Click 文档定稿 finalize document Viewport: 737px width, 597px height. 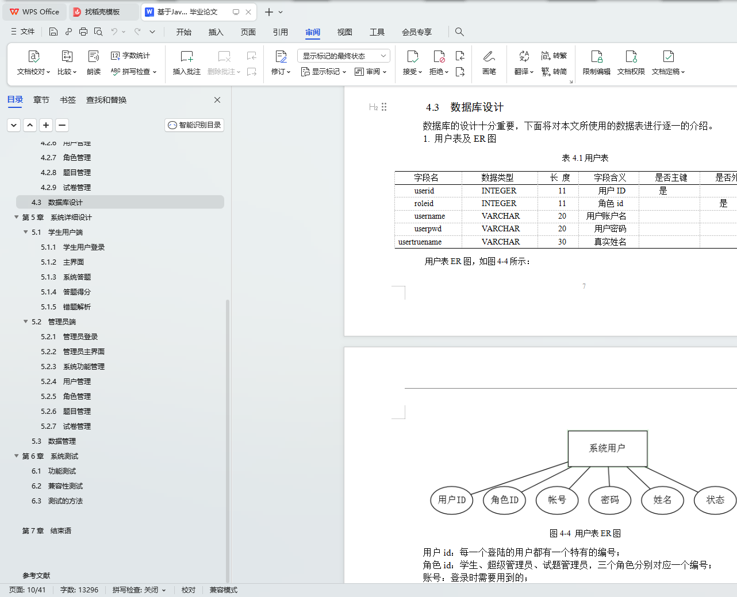pos(668,63)
